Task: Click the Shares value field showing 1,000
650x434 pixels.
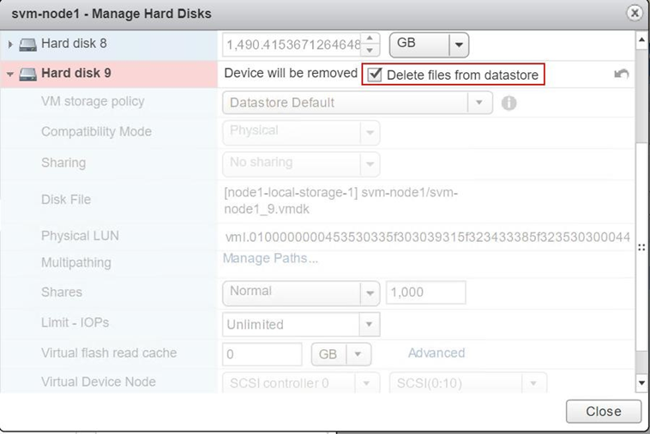Action: click(x=425, y=292)
